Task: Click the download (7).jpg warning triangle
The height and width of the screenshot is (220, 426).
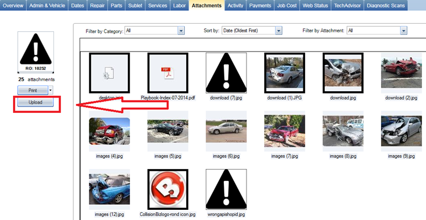Action: click(x=226, y=73)
